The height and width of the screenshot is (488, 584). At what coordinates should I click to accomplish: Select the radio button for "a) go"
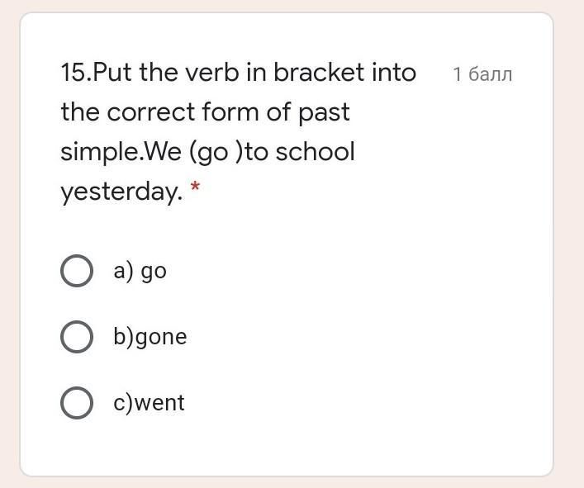[x=77, y=271]
